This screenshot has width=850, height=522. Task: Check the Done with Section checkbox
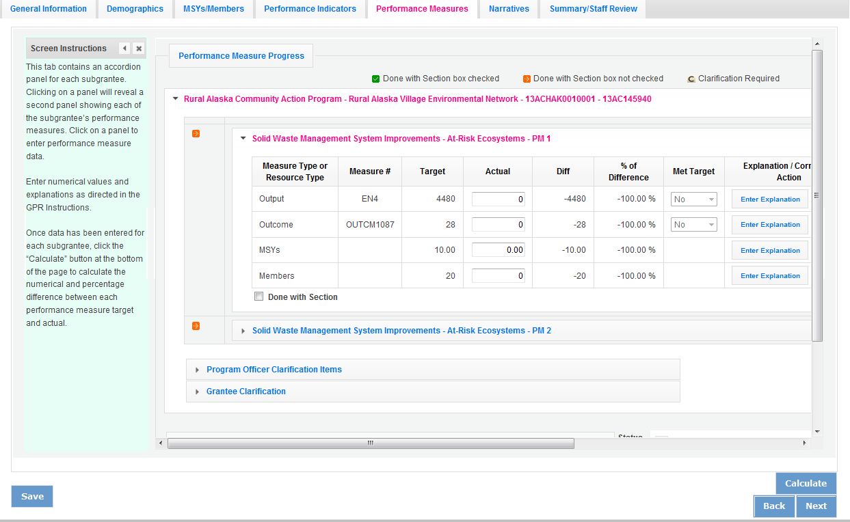pos(258,297)
